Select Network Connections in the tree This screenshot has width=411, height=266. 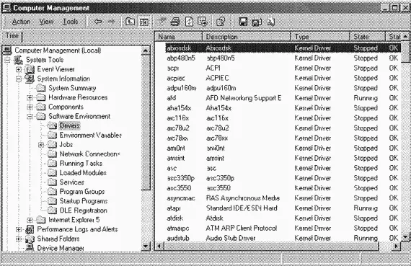click(89, 154)
